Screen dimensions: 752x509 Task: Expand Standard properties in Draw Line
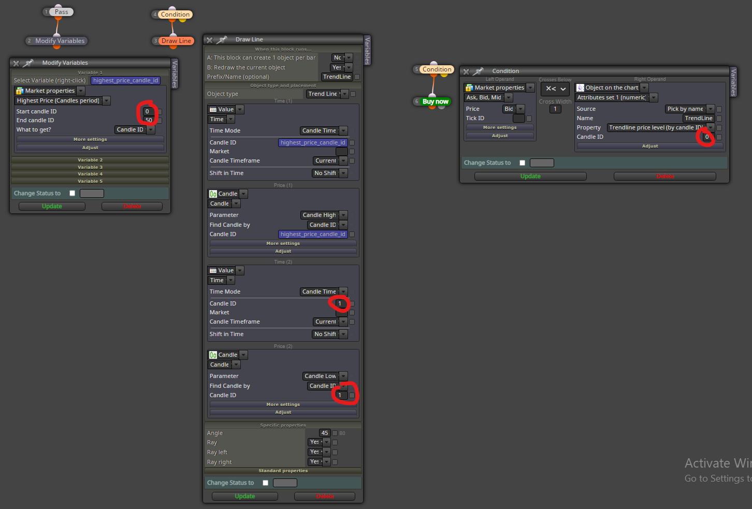[x=283, y=471]
